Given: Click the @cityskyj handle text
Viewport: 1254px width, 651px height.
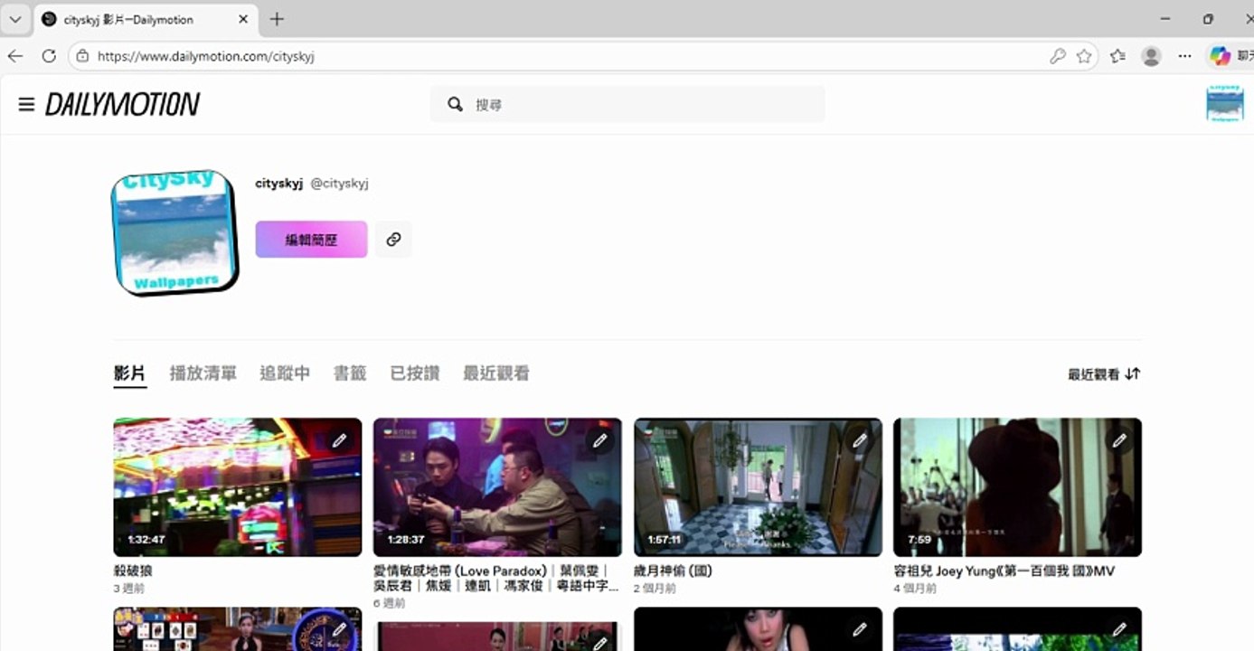Looking at the screenshot, I should pos(340,184).
